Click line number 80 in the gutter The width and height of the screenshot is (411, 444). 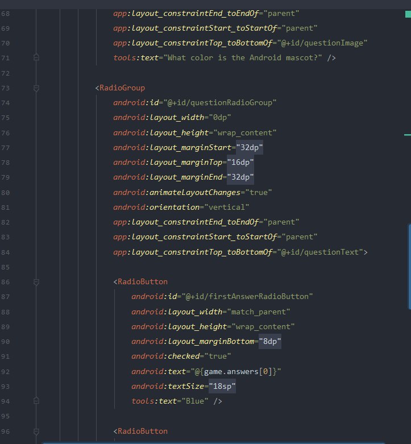pos(5,193)
